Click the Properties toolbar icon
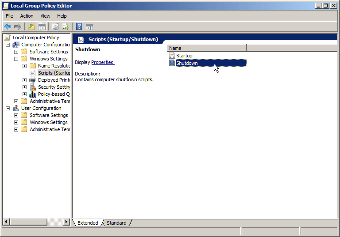Image resolution: width=340 pixels, height=237 pixels. click(55, 27)
